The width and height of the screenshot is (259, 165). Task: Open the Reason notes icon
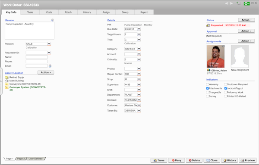pyautogui.click(x=52, y=20)
